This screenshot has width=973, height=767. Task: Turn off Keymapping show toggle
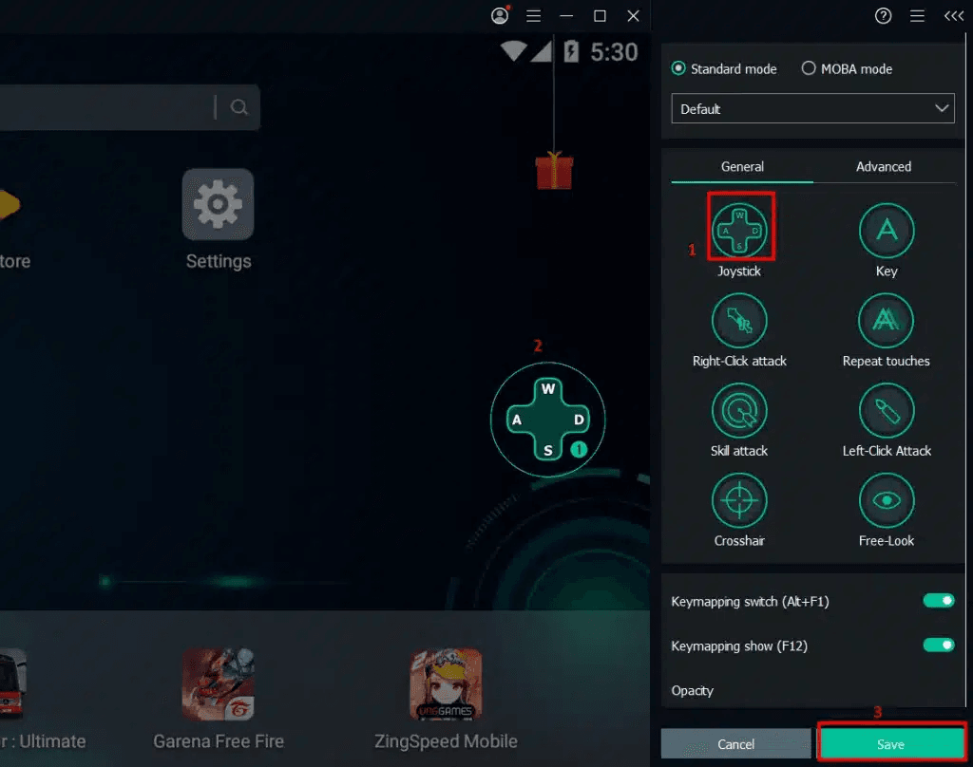tap(938, 645)
